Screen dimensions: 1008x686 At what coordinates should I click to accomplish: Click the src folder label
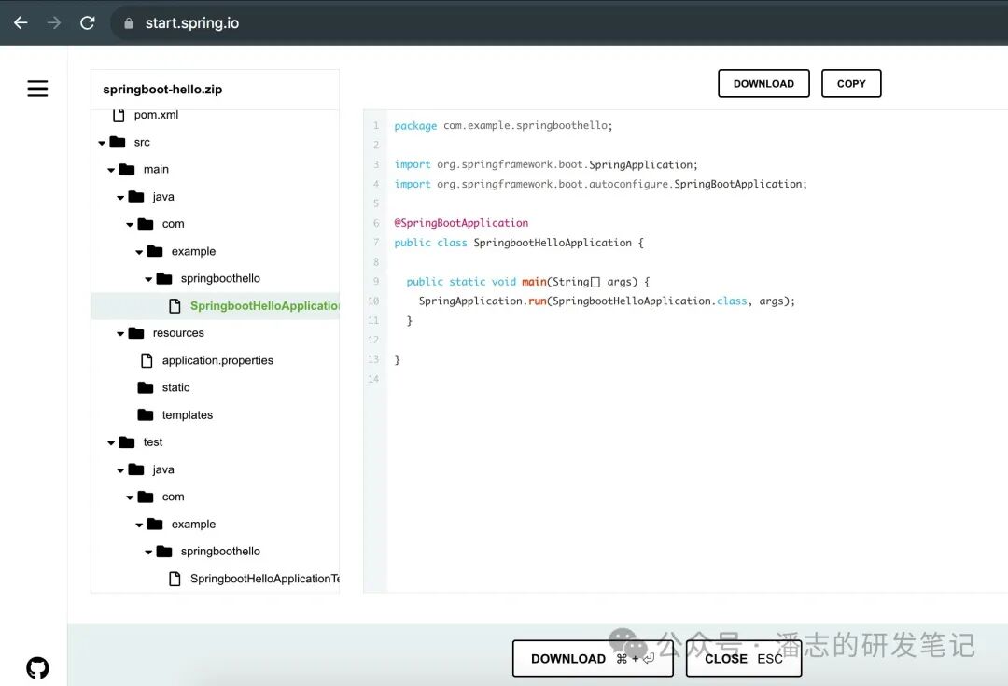click(142, 142)
